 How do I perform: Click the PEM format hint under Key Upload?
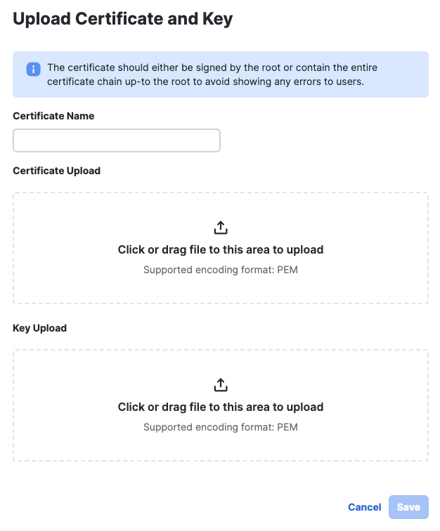221,427
